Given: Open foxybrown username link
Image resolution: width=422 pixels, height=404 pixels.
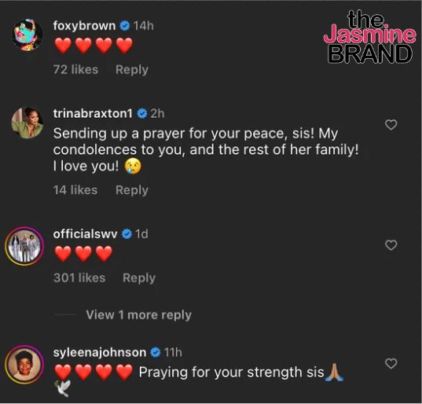Looking at the screenshot, I should pyautogui.click(x=84, y=26).
